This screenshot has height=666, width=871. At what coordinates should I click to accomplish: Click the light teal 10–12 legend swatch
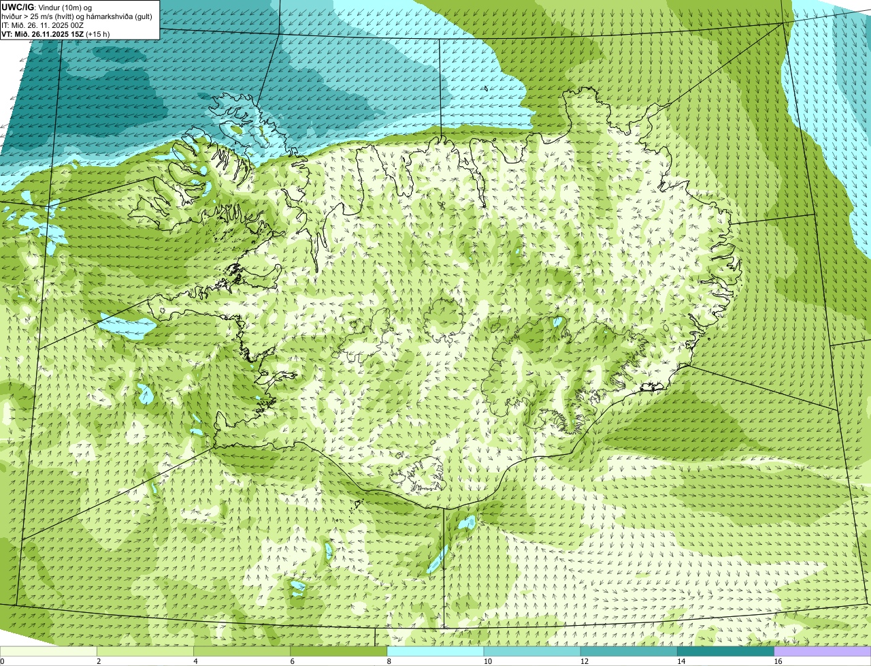pyautogui.click(x=532, y=651)
